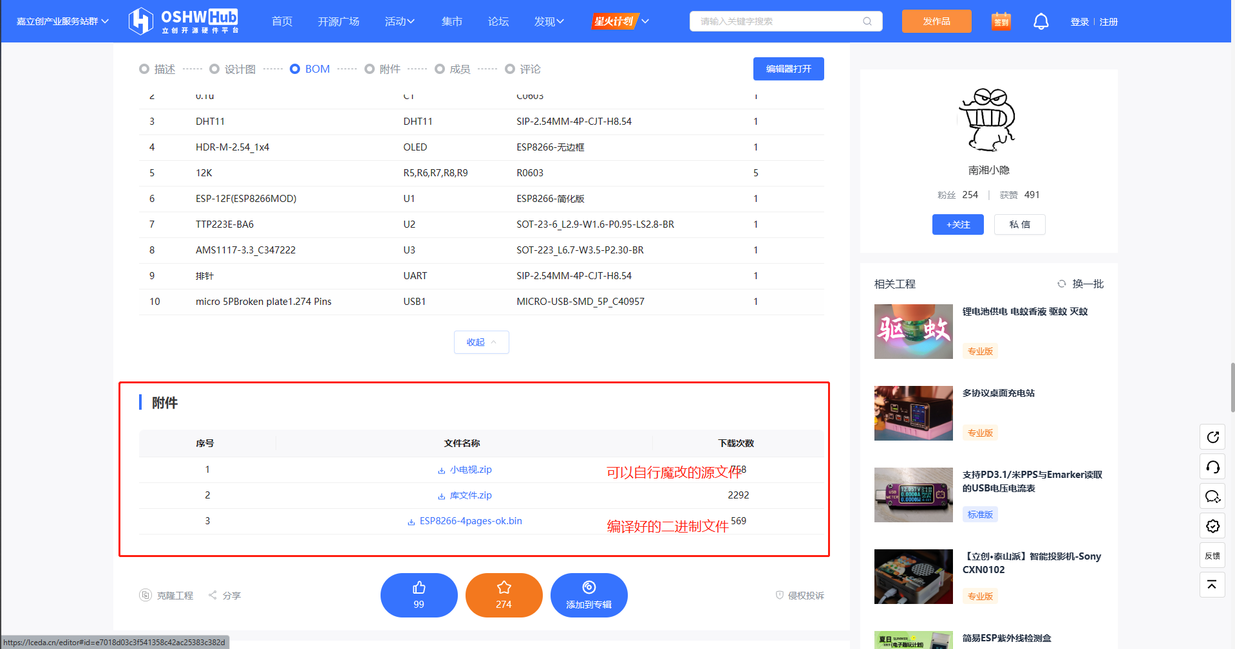Click the OSHWHub logo
This screenshot has height=649, width=1235.
click(x=184, y=21)
